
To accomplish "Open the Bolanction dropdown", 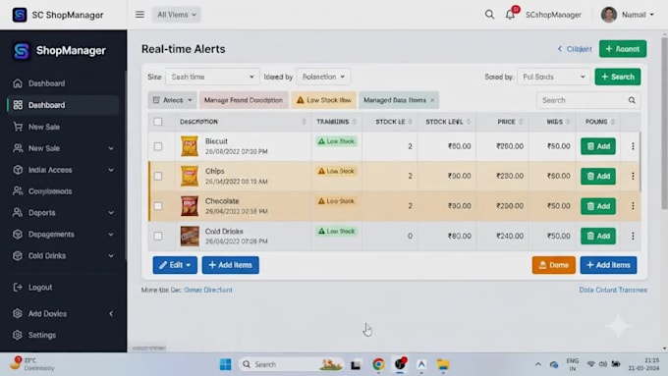I will pyautogui.click(x=323, y=77).
